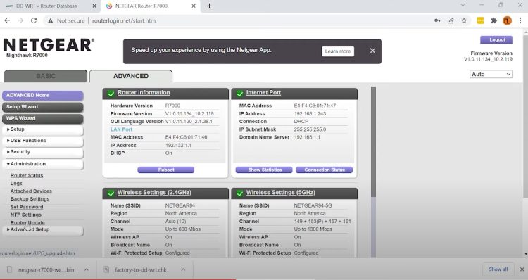Open tab search chevron in title bar
528x280 pixels.
click(x=463, y=5)
